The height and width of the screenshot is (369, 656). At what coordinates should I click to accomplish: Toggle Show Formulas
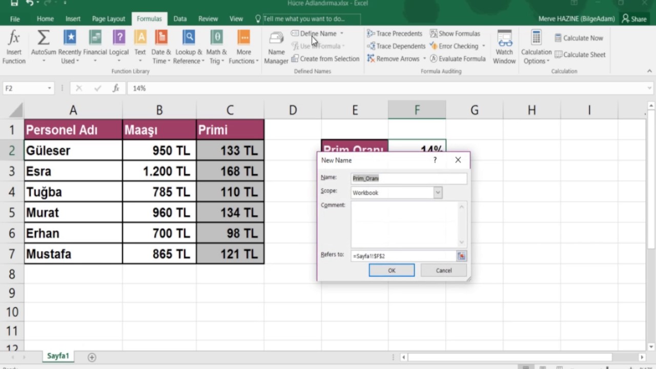pyautogui.click(x=455, y=33)
